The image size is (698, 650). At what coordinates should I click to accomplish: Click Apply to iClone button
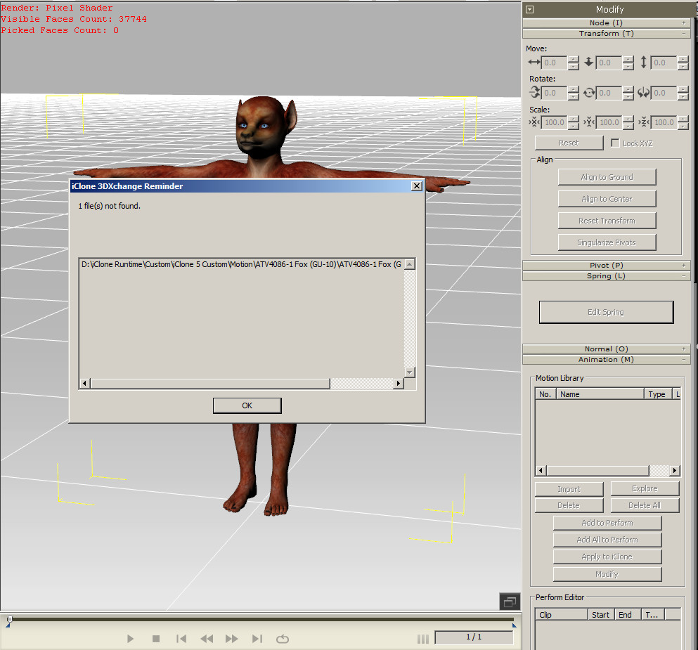[607, 557]
